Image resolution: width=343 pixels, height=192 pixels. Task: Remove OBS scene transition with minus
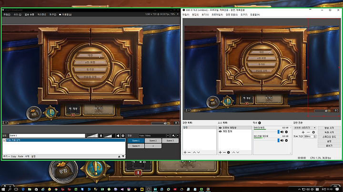(308, 132)
